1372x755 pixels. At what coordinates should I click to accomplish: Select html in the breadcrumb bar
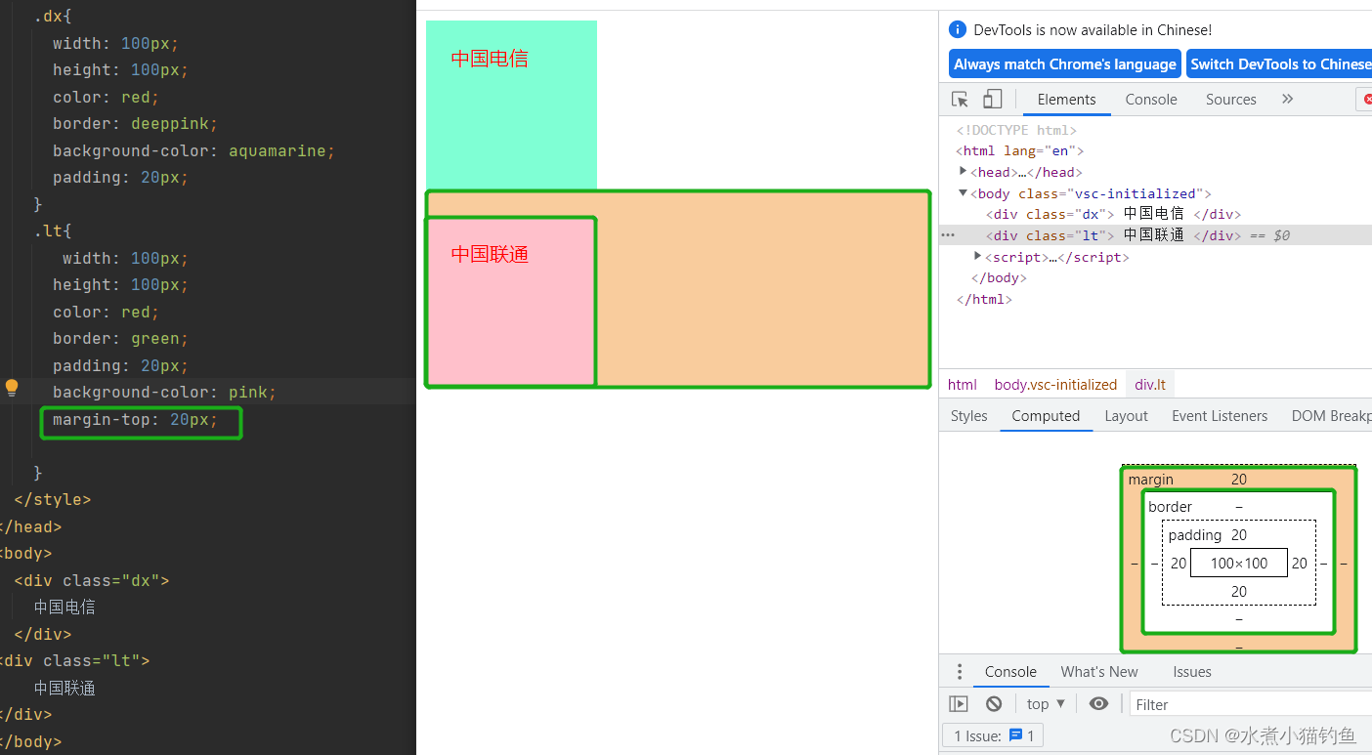[x=962, y=385]
